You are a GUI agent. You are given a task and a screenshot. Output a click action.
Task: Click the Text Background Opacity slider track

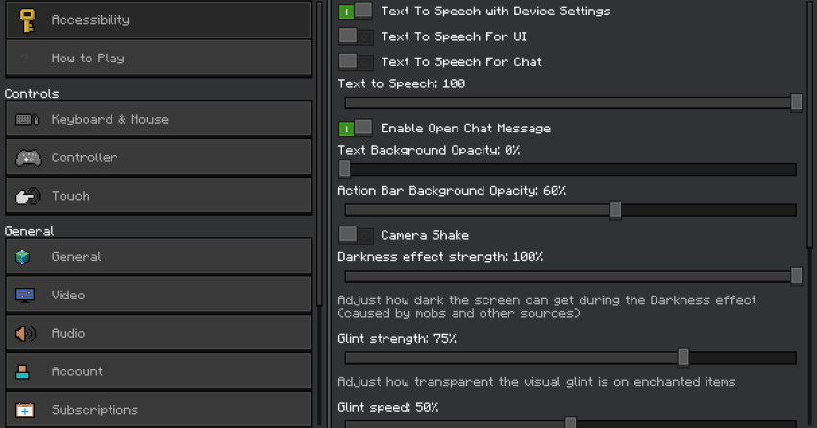pos(571,169)
